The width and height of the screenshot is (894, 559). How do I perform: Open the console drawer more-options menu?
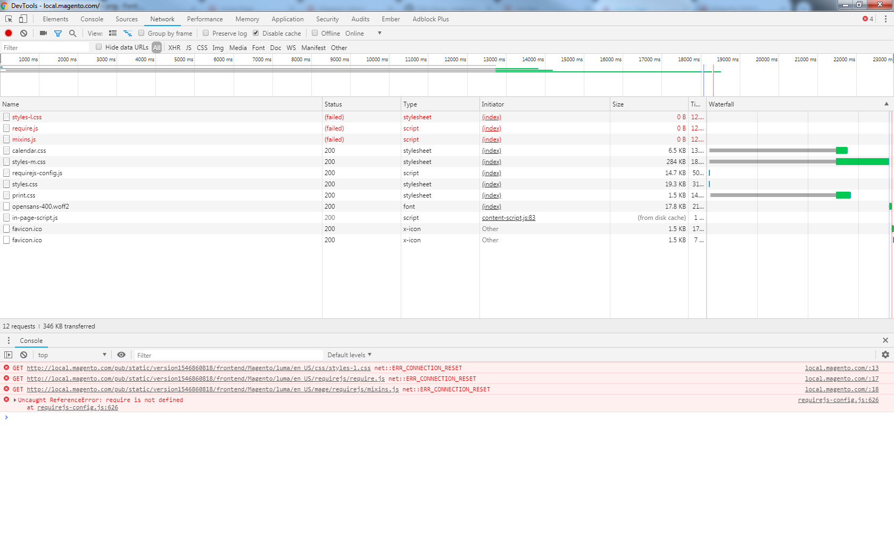click(9, 340)
